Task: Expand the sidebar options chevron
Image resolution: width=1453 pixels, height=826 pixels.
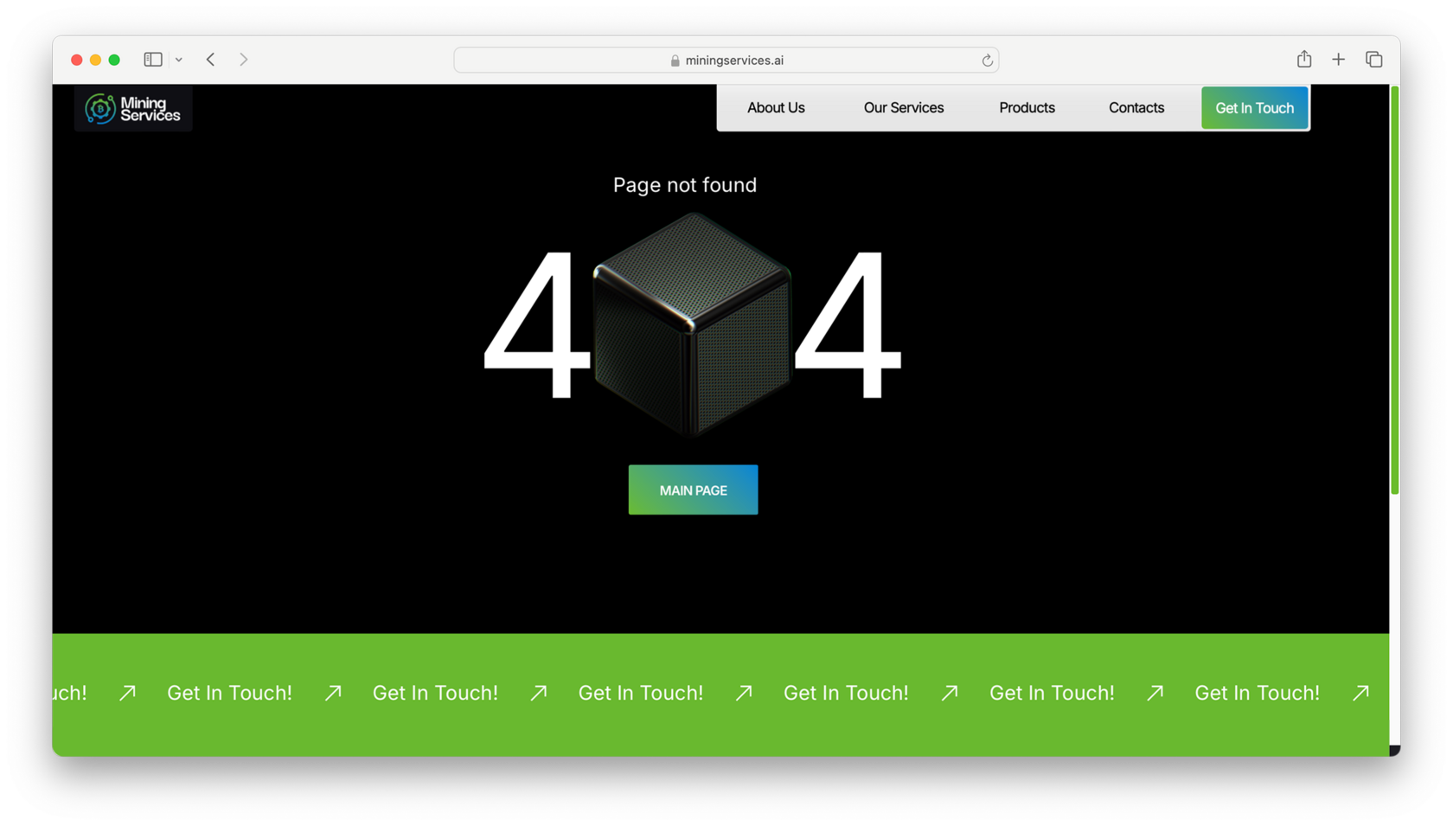Action: (179, 60)
